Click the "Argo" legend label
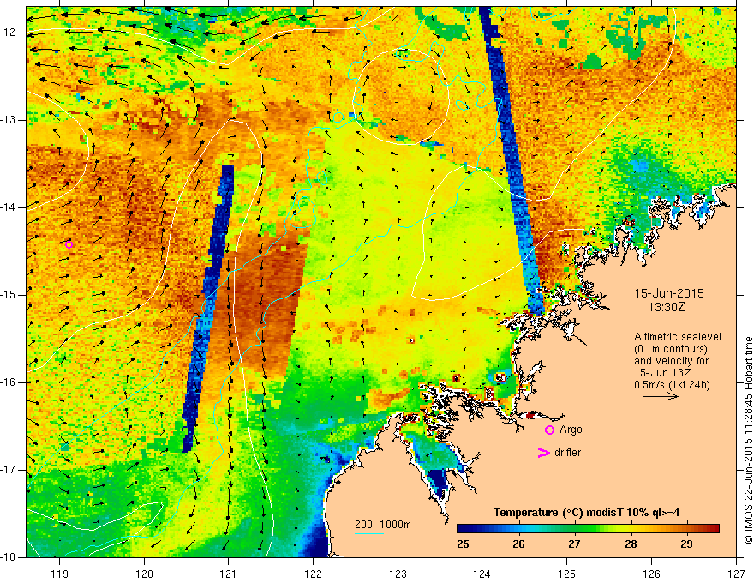754x583 pixels. pos(571,430)
